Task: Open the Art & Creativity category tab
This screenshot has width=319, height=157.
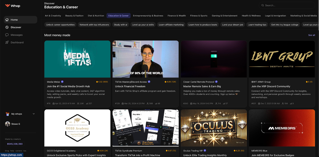Action: tap(53, 16)
